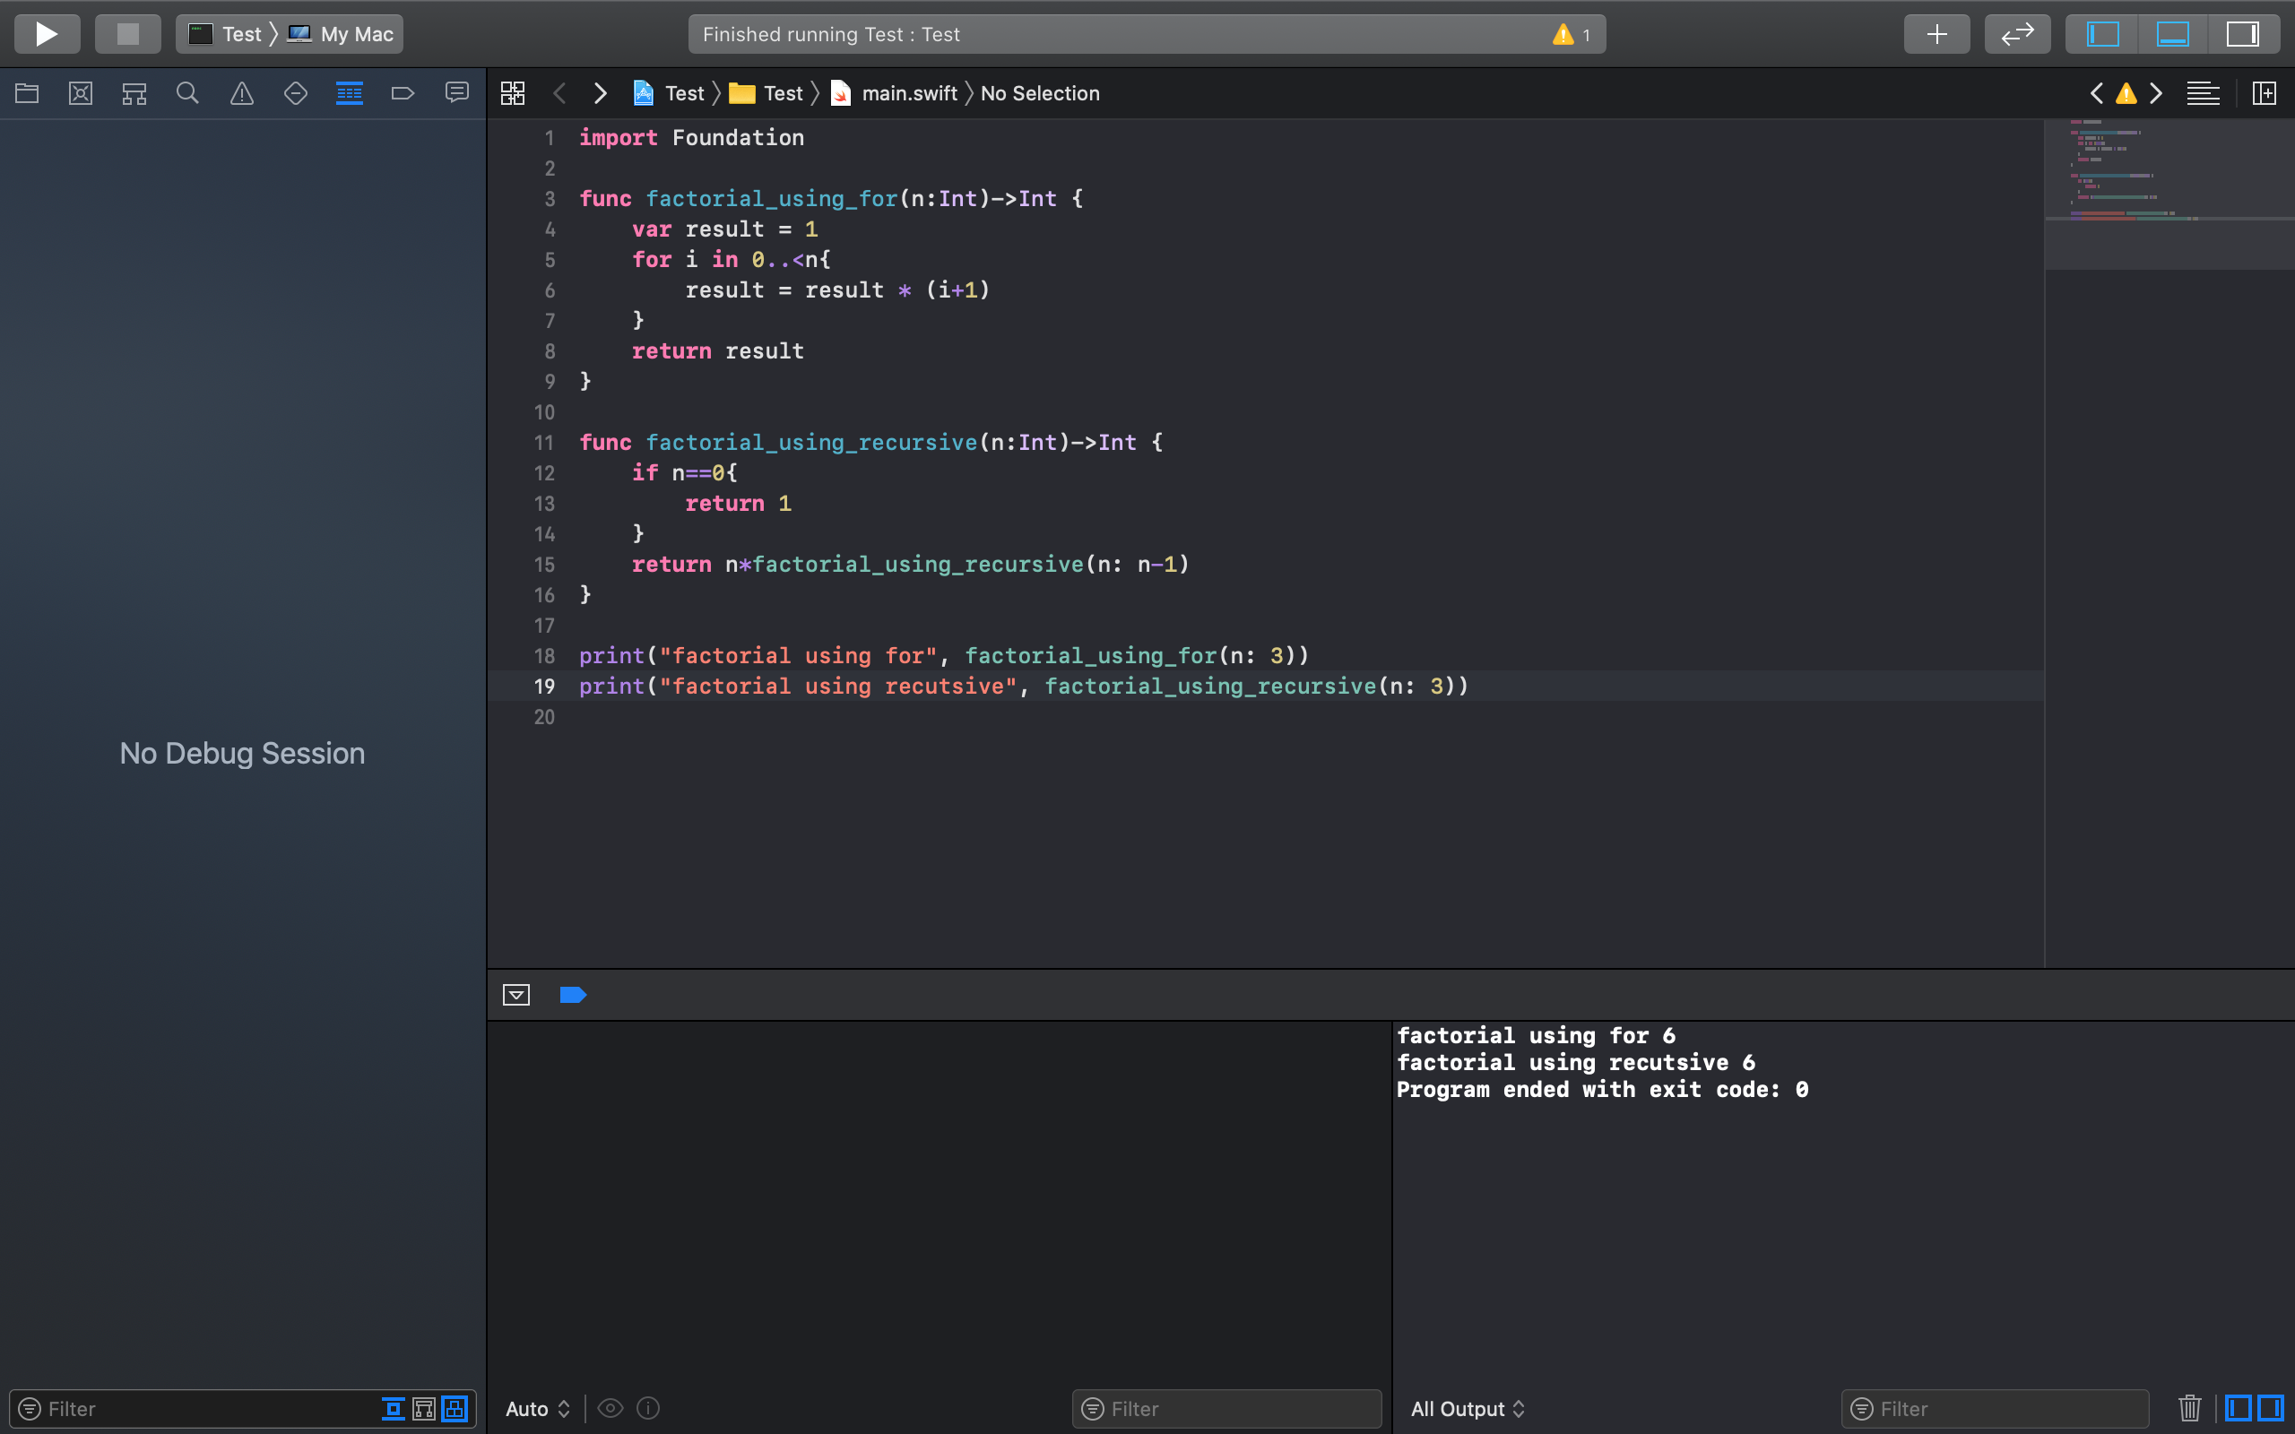Click the code review arrows button
2295x1434 pixels.
pos(2017,34)
